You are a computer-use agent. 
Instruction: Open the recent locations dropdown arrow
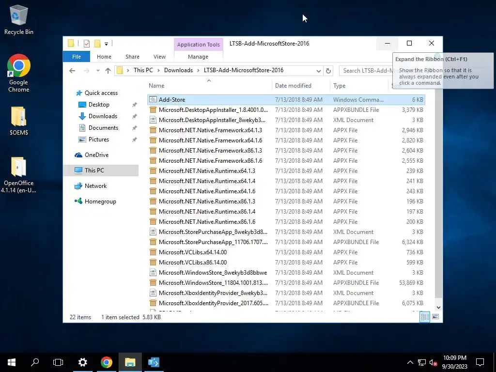tap(98, 71)
